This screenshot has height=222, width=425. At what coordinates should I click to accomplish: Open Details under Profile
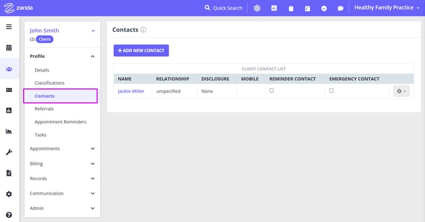(42, 70)
